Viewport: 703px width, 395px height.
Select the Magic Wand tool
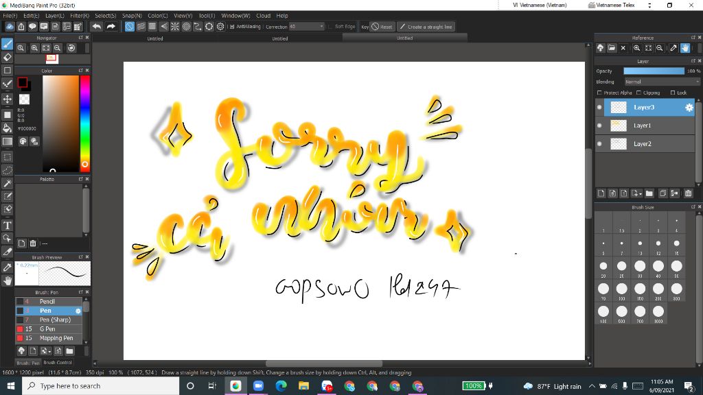7,183
